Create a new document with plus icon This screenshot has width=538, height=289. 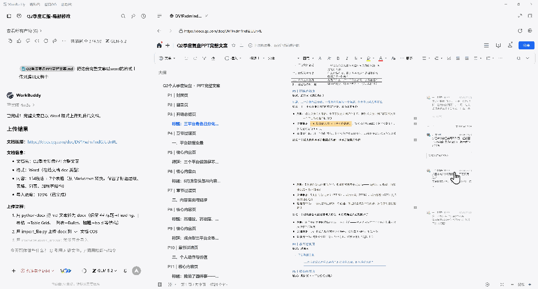pos(168,45)
